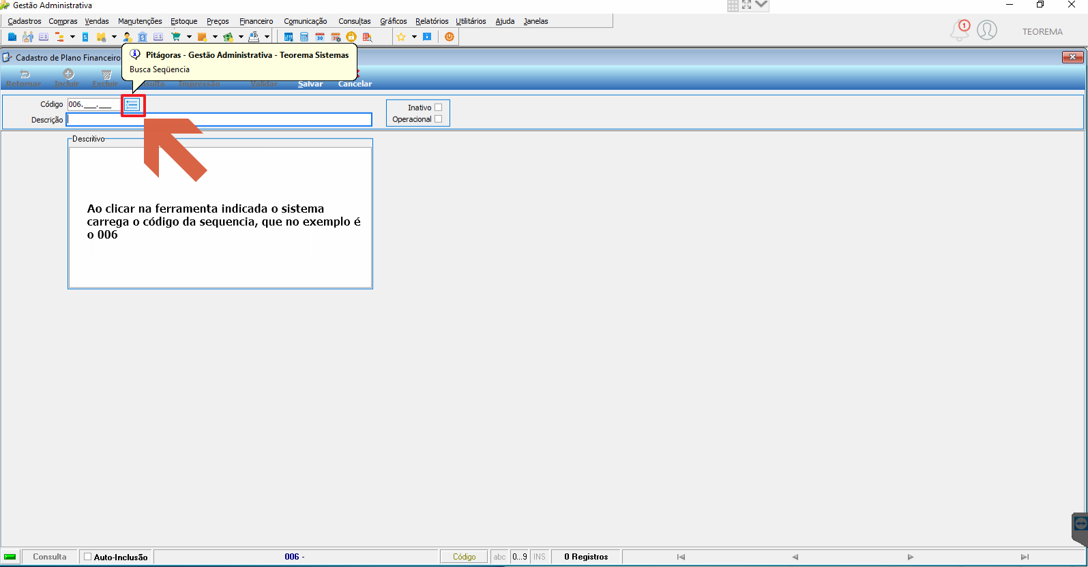Open the blue building icon in the toolbar
The image size is (1088, 567).
tap(12, 37)
